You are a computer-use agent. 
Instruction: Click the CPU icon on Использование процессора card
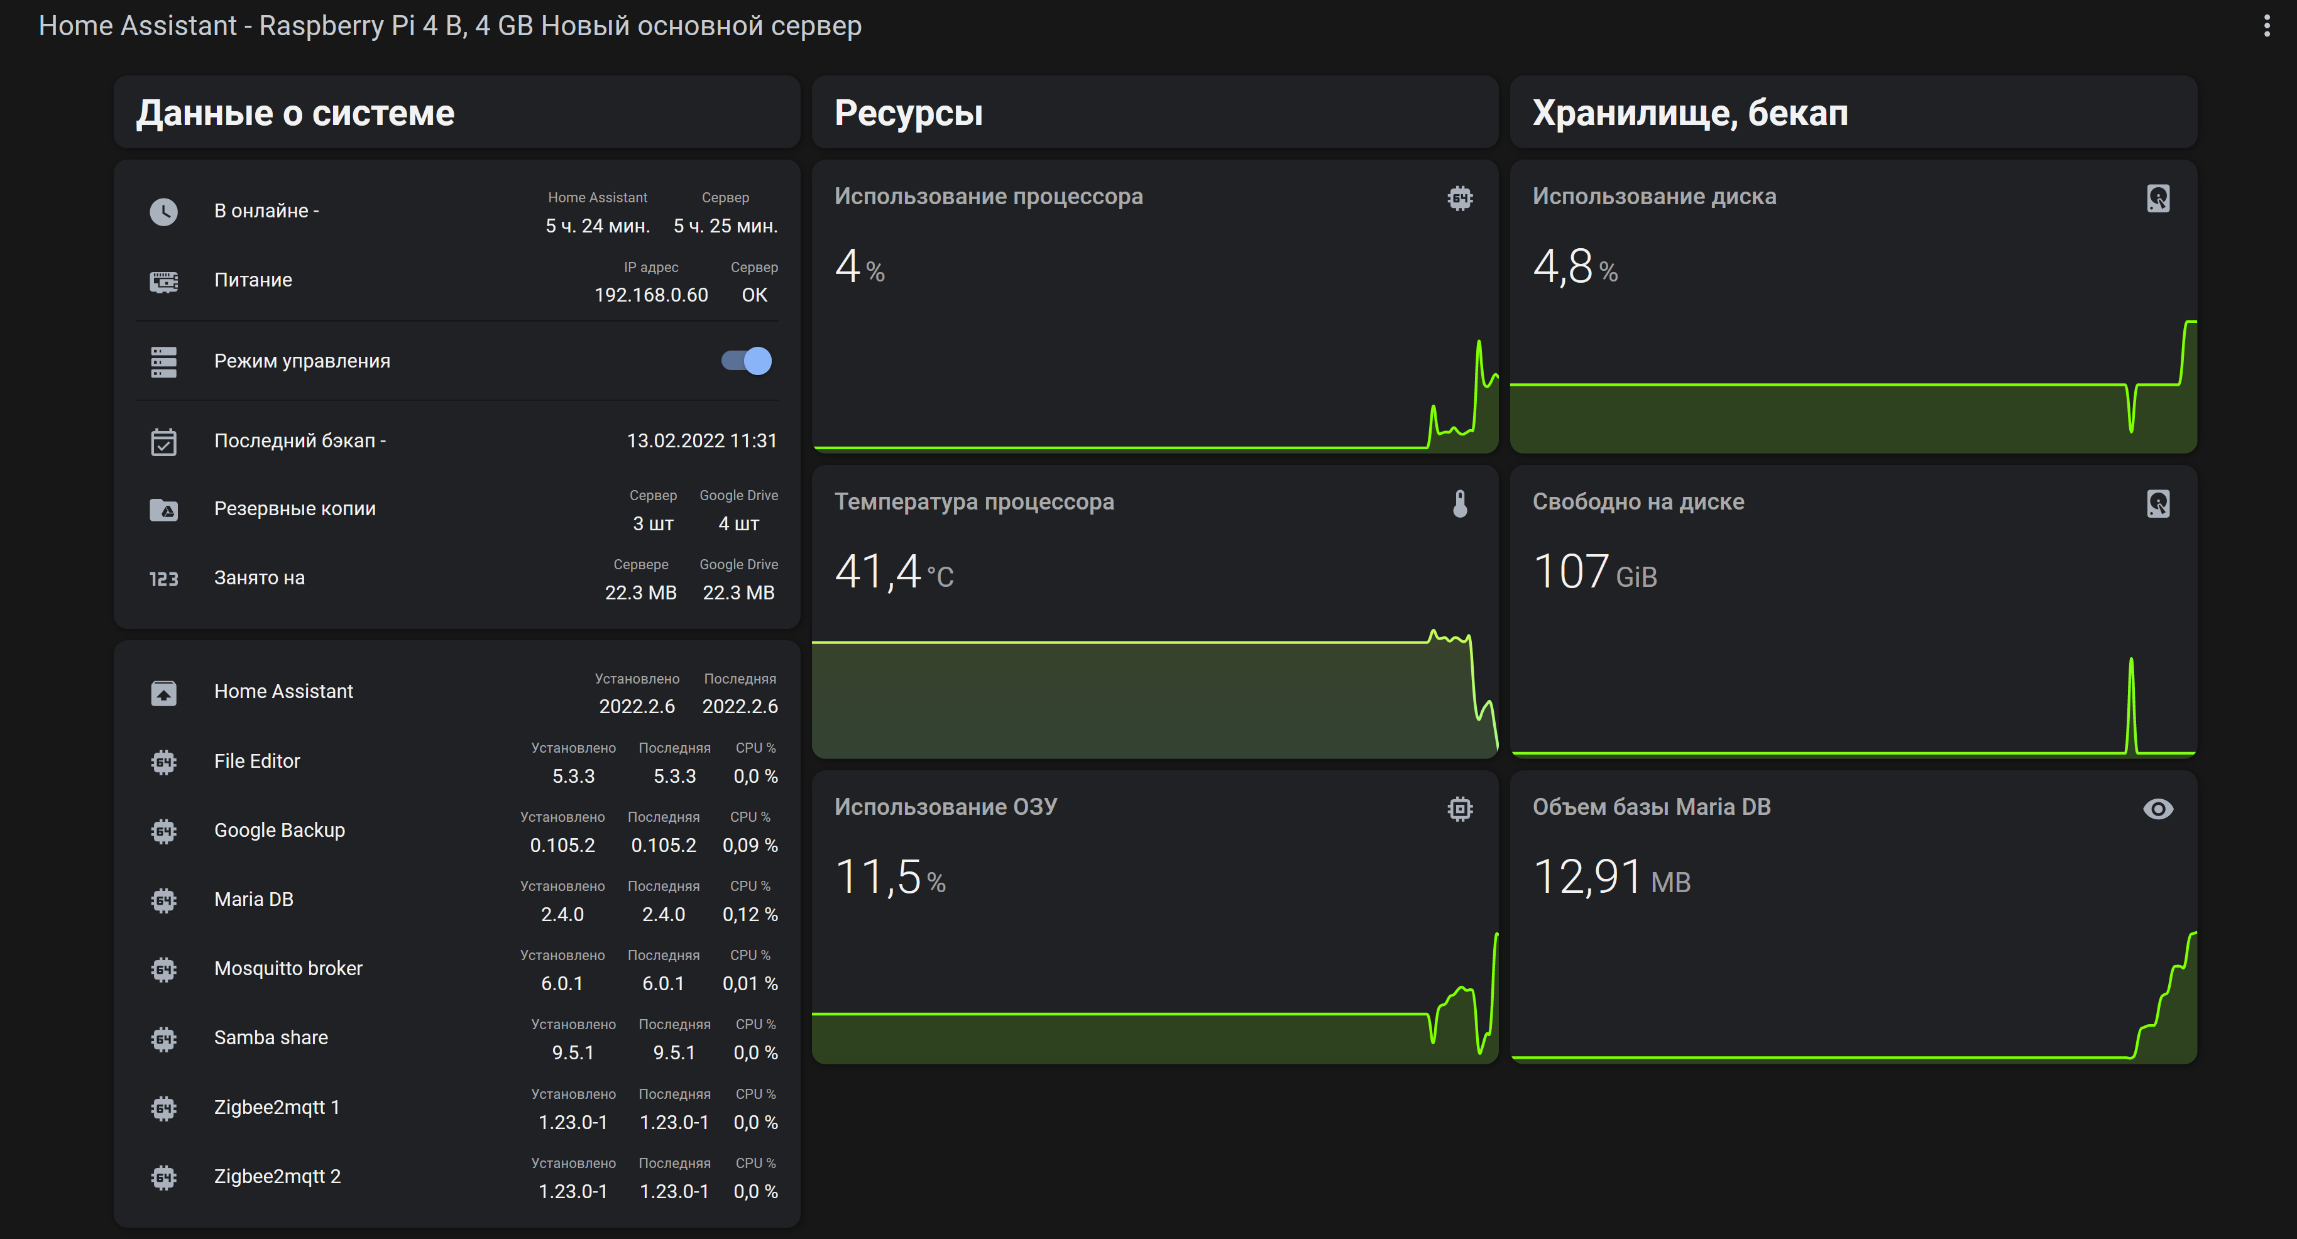(1460, 198)
